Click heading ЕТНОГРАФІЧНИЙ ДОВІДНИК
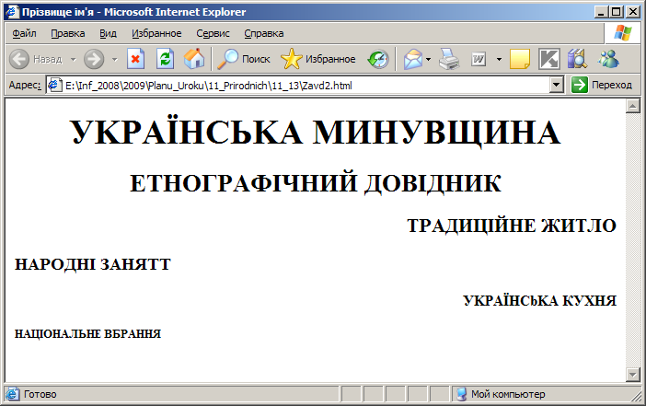This screenshot has width=646, height=406. (x=316, y=183)
